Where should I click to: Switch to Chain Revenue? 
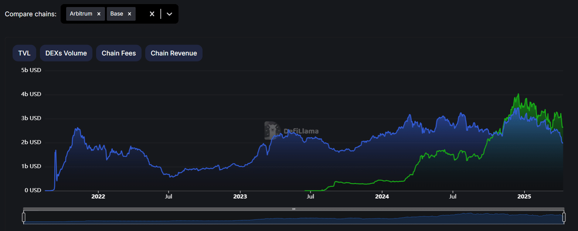[174, 53]
